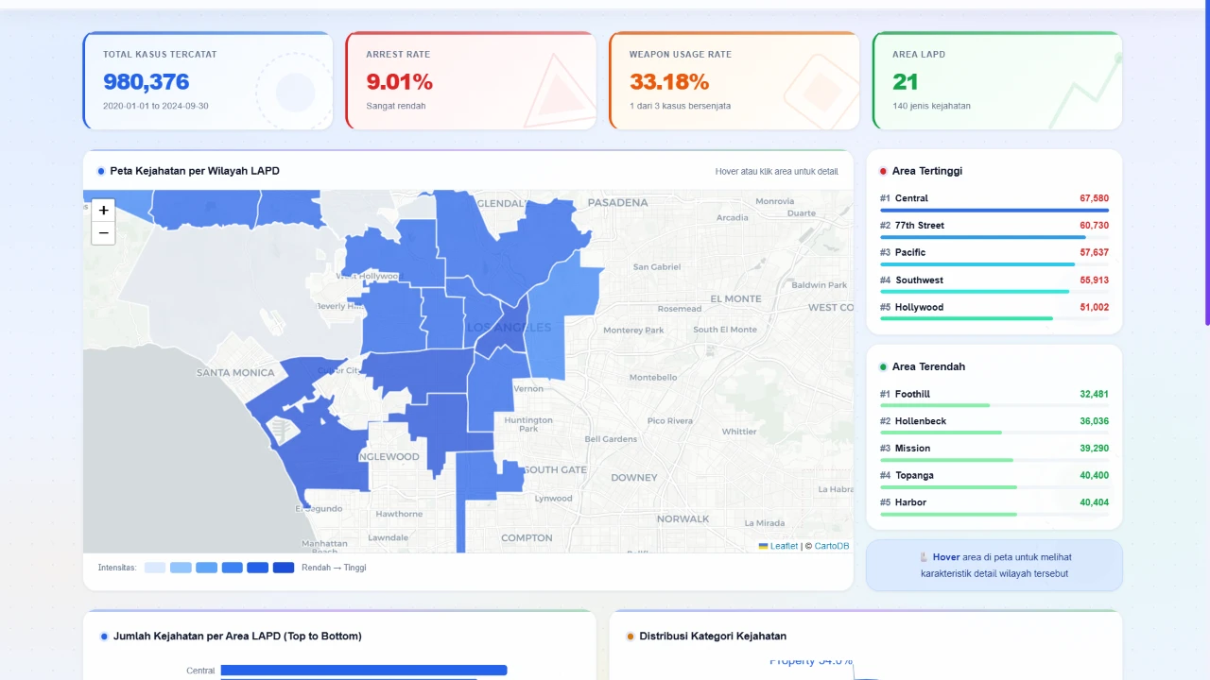The height and width of the screenshot is (680, 1210).
Task: Open the Leaflet attribution link
Action: point(784,546)
